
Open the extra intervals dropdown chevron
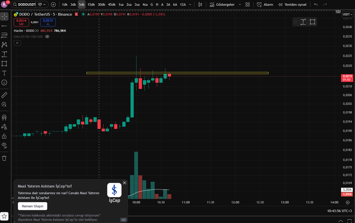(190, 4)
